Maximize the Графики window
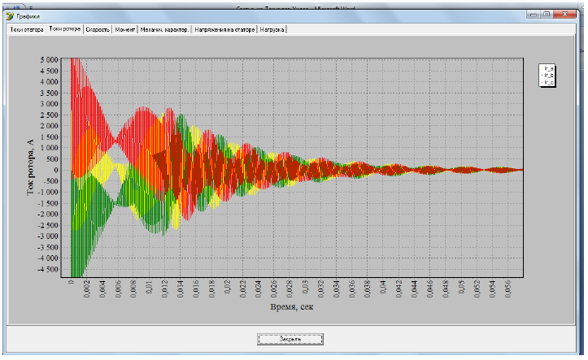The height and width of the screenshot is (360, 588). [x=547, y=14]
